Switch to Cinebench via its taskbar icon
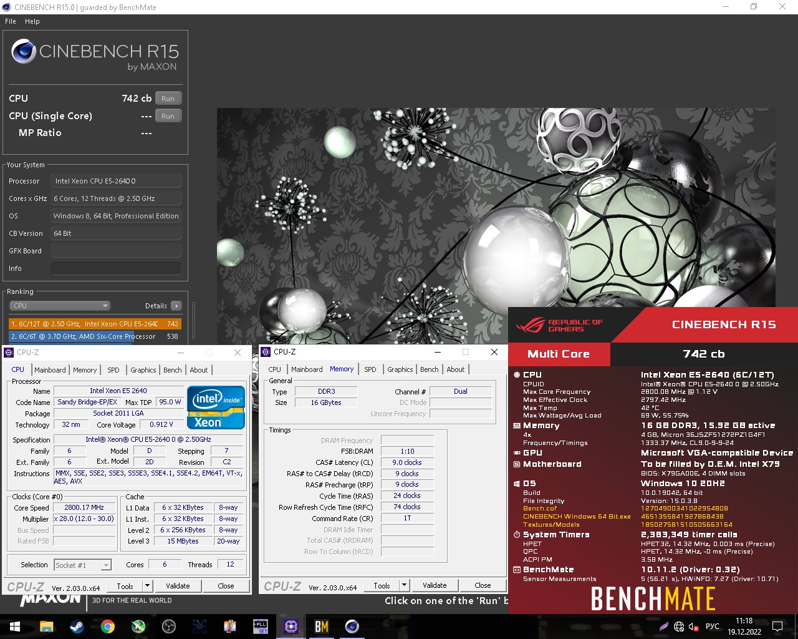798x639 pixels. coord(352,627)
